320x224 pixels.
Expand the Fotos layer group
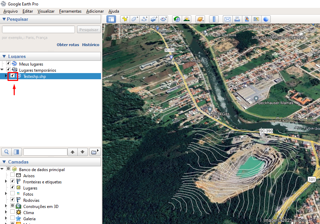point(6,194)
